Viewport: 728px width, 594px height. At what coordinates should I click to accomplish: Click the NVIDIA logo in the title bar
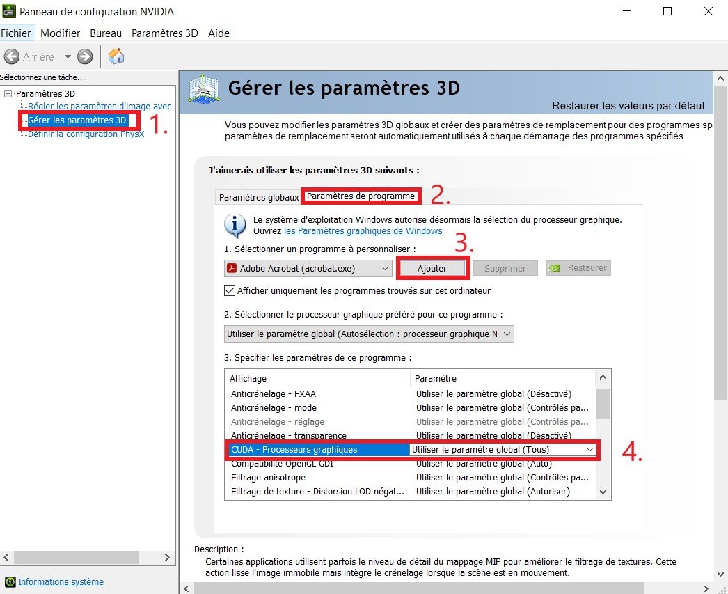pos(10,11)
